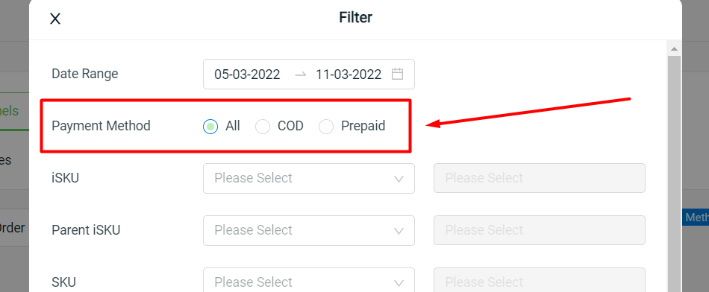Choose the COD payment method option

263,127
